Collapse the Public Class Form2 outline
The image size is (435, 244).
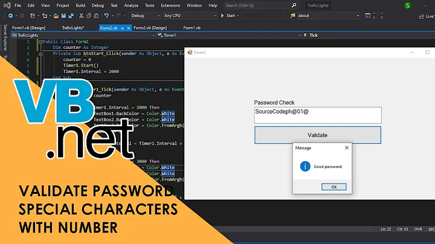click(x=41, y=42)
